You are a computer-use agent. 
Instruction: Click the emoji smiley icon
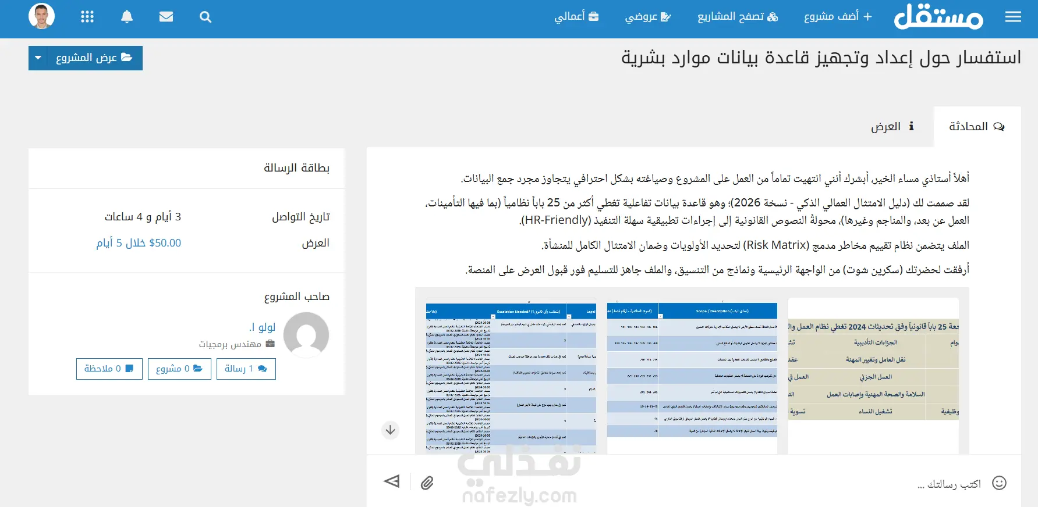[x=1000, y=483]
